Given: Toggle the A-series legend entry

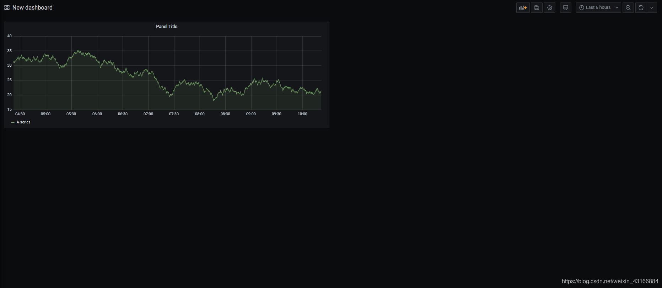Looking at the screenshot, I should pyautogui.click(x=23, y=122).
